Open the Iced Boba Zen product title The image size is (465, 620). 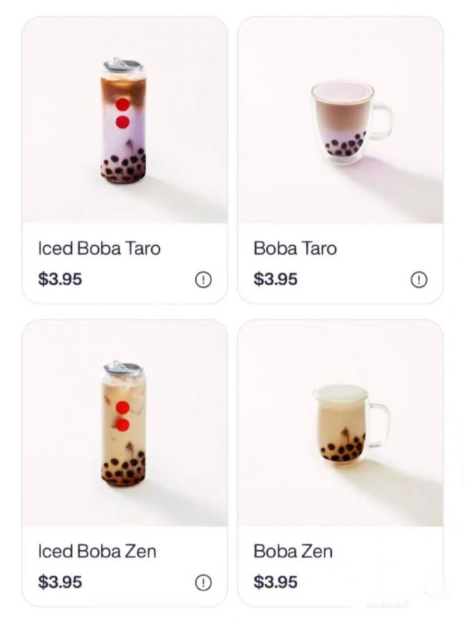tap(97, 551)
